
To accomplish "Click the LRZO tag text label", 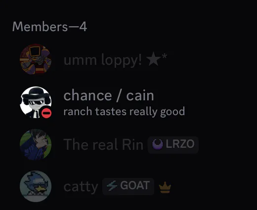I will [180, 144].
